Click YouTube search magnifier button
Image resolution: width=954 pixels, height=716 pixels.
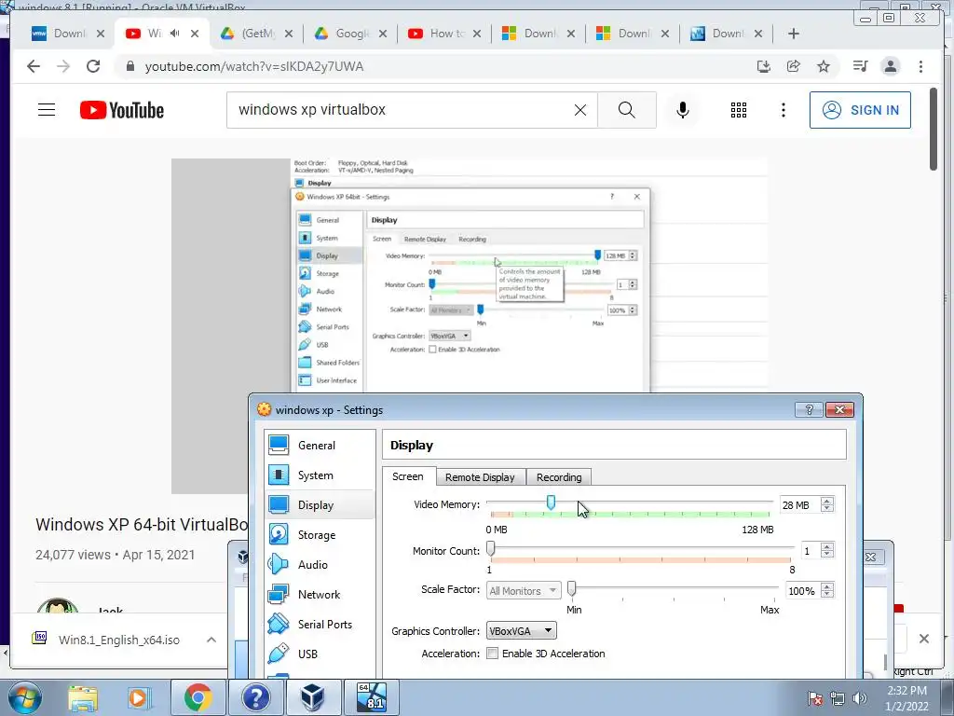[x=627, y=110]
